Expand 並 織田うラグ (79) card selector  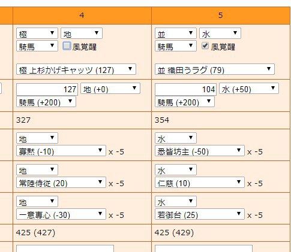215,69
